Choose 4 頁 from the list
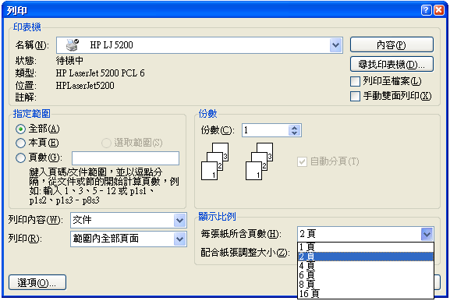450x301 pixels. pos(366,266)
